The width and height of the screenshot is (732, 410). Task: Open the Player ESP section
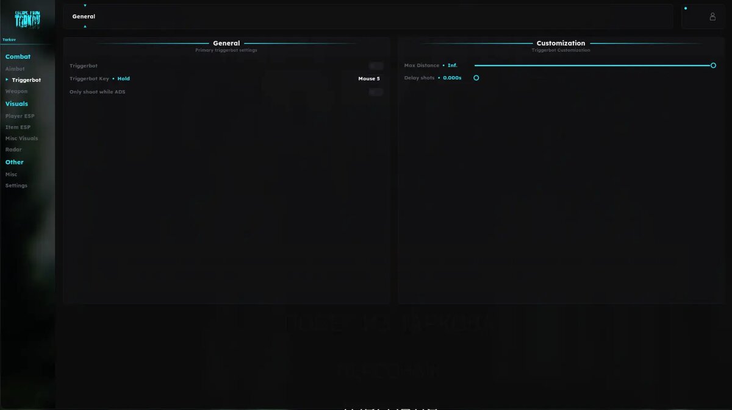click(20, 116)
